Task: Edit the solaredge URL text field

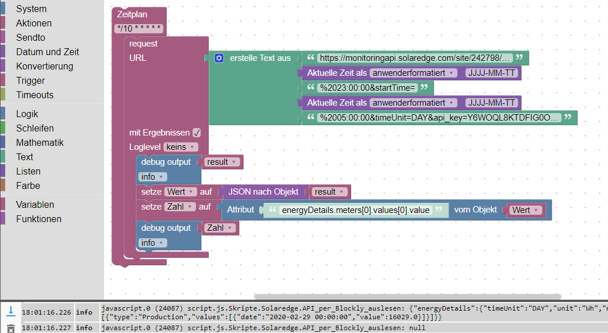Action: [x=415, y=58]
